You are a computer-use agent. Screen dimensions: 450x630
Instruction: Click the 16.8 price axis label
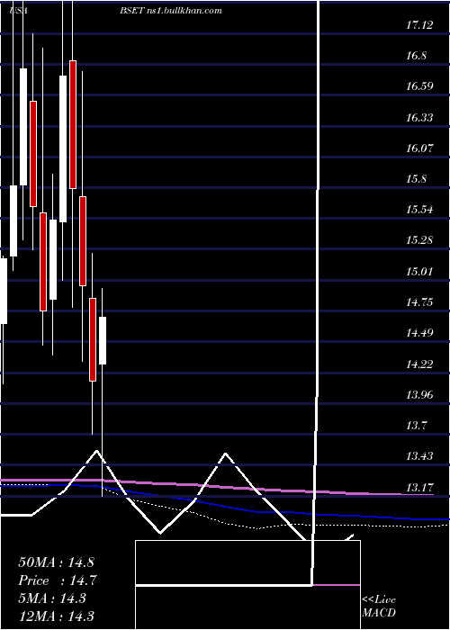click(x=416, y=56)
